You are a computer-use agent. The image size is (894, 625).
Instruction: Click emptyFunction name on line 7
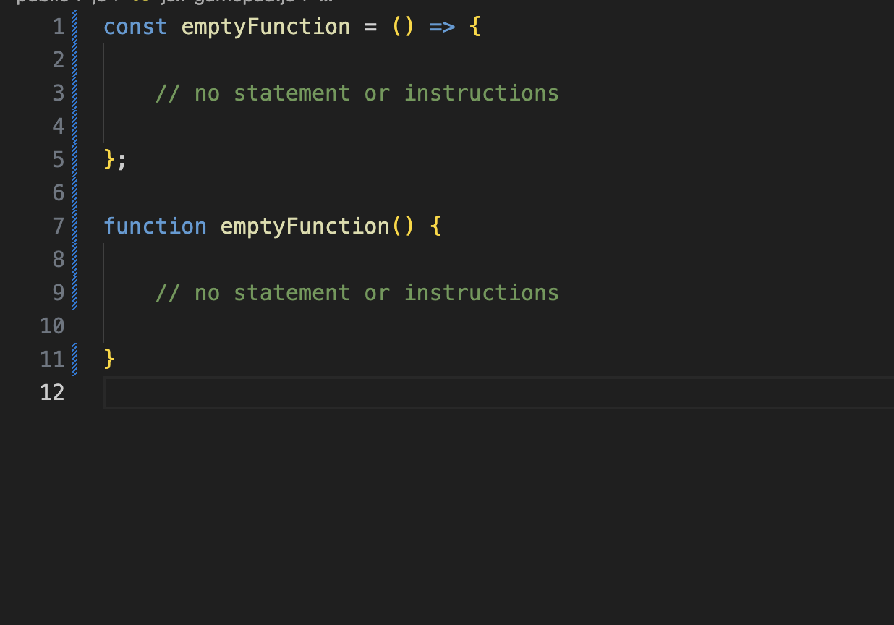[304, 226]
